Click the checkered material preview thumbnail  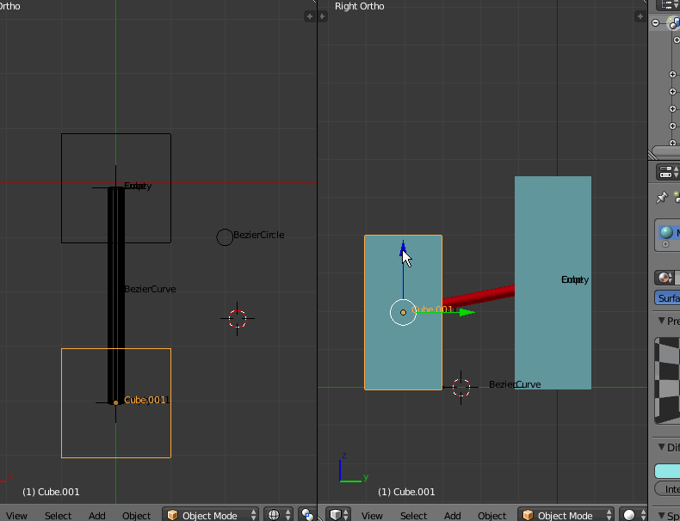point(667,380)
